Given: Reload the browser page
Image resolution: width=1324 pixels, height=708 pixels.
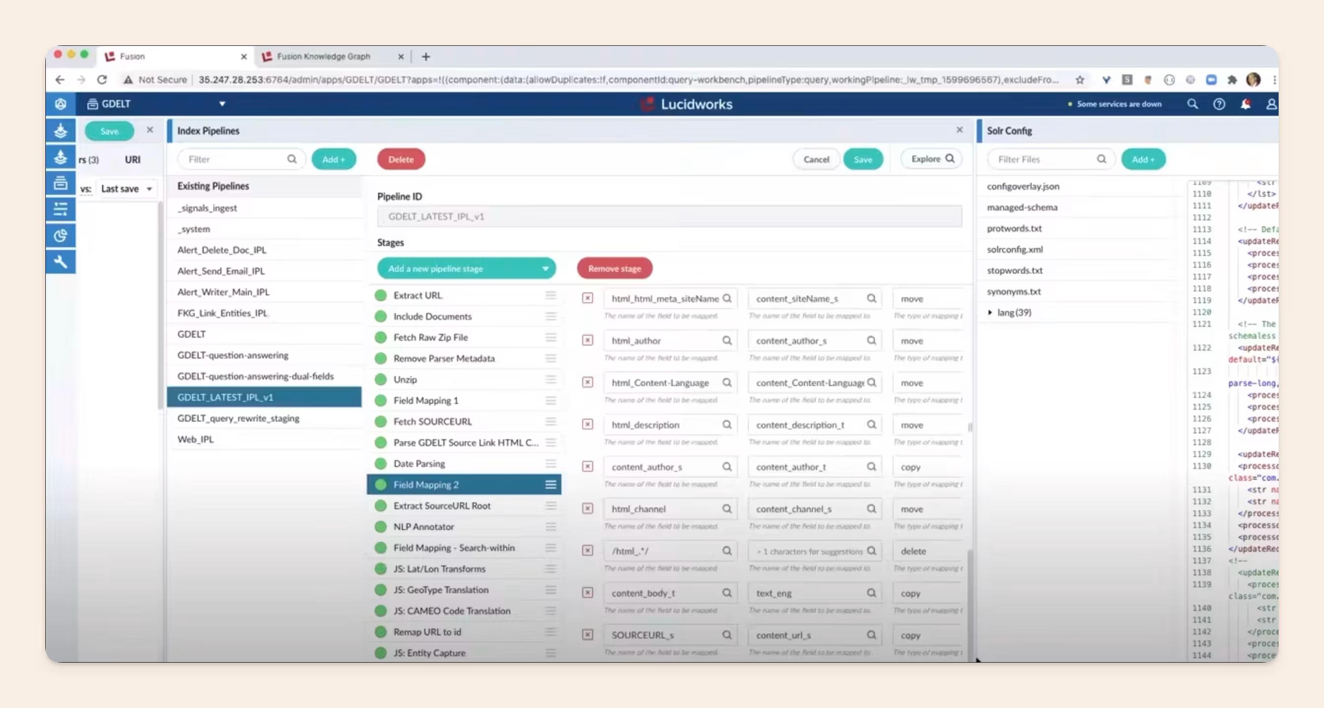Looking at the screenshot, I should 102,80.
